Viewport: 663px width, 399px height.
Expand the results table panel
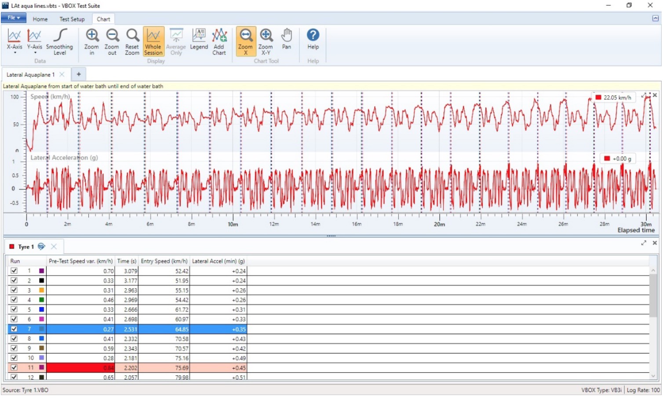(644, 243)
